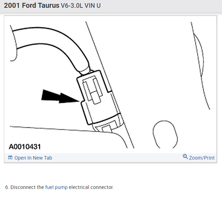Click the electrical connector text in step 6
This screenshot has width=222, height=201.
pyautogui.click(x=91, y=187)
